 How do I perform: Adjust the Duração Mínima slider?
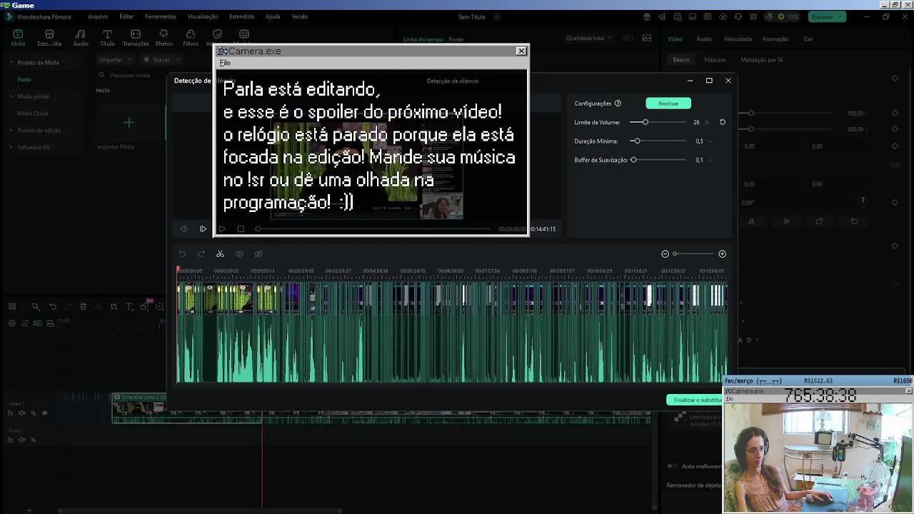[658, 141]
